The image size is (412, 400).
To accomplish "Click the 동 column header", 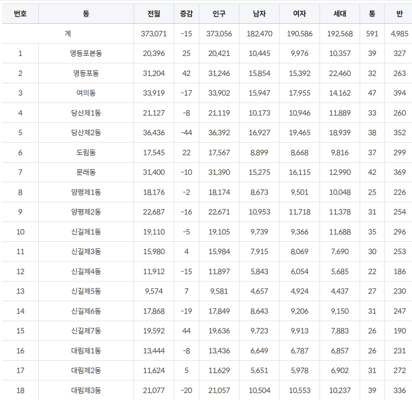I will 86,14.
